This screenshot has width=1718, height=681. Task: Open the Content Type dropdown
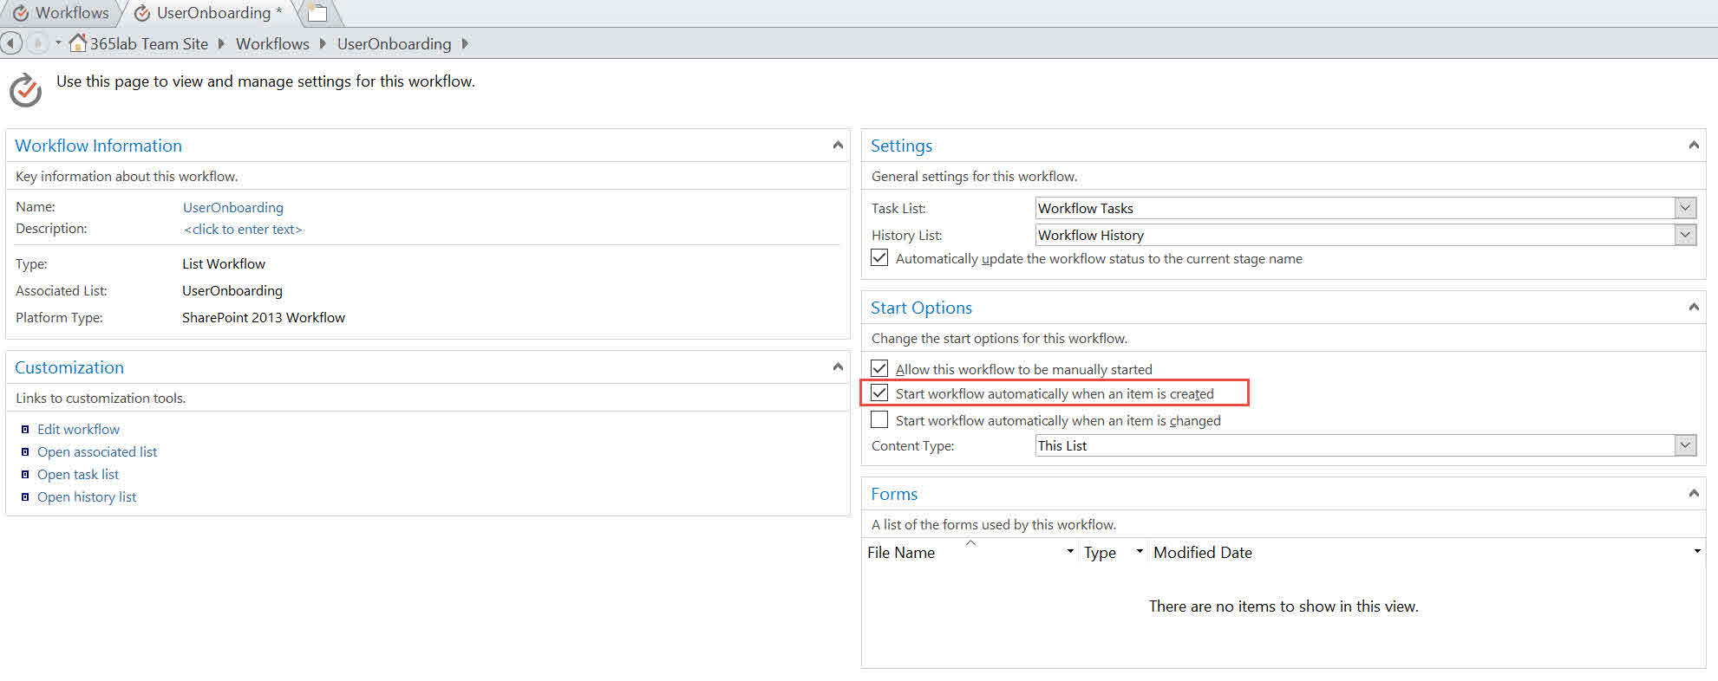(1685, 445)
